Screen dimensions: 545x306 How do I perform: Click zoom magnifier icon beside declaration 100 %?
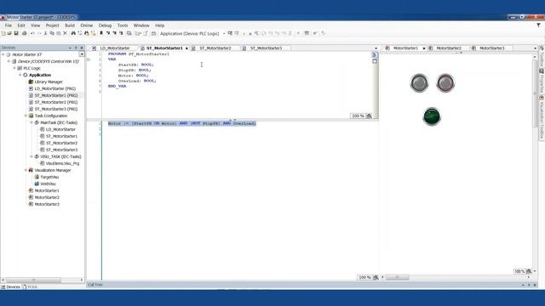369,116
